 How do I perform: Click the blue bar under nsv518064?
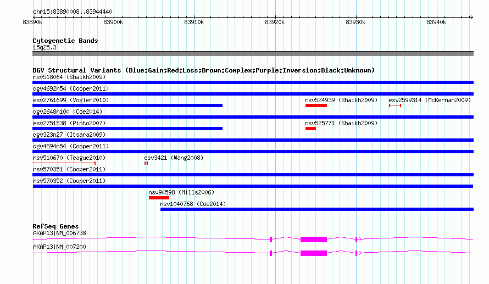click(x=253, y=82)
